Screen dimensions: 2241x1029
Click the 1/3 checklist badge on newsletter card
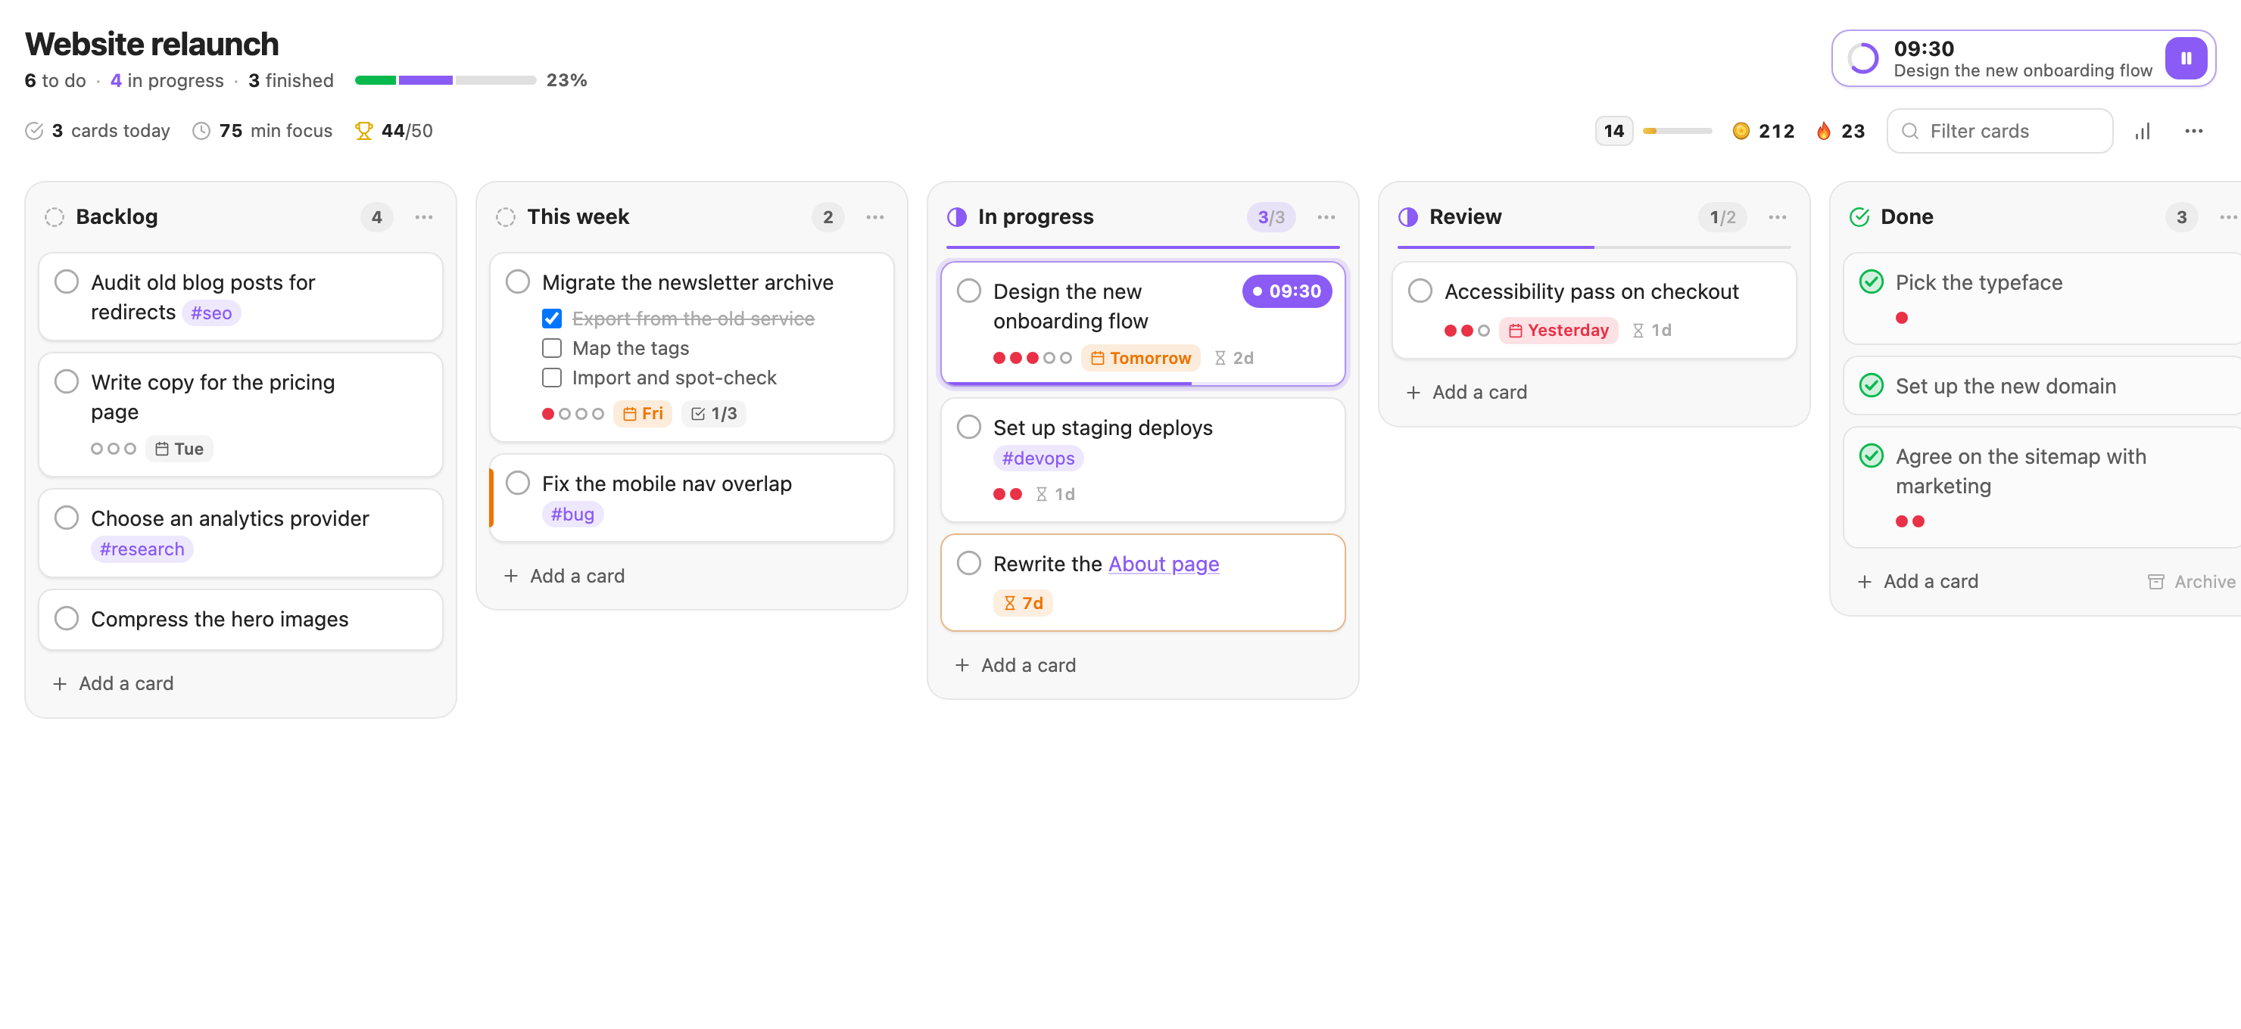(x=713, y=414)
